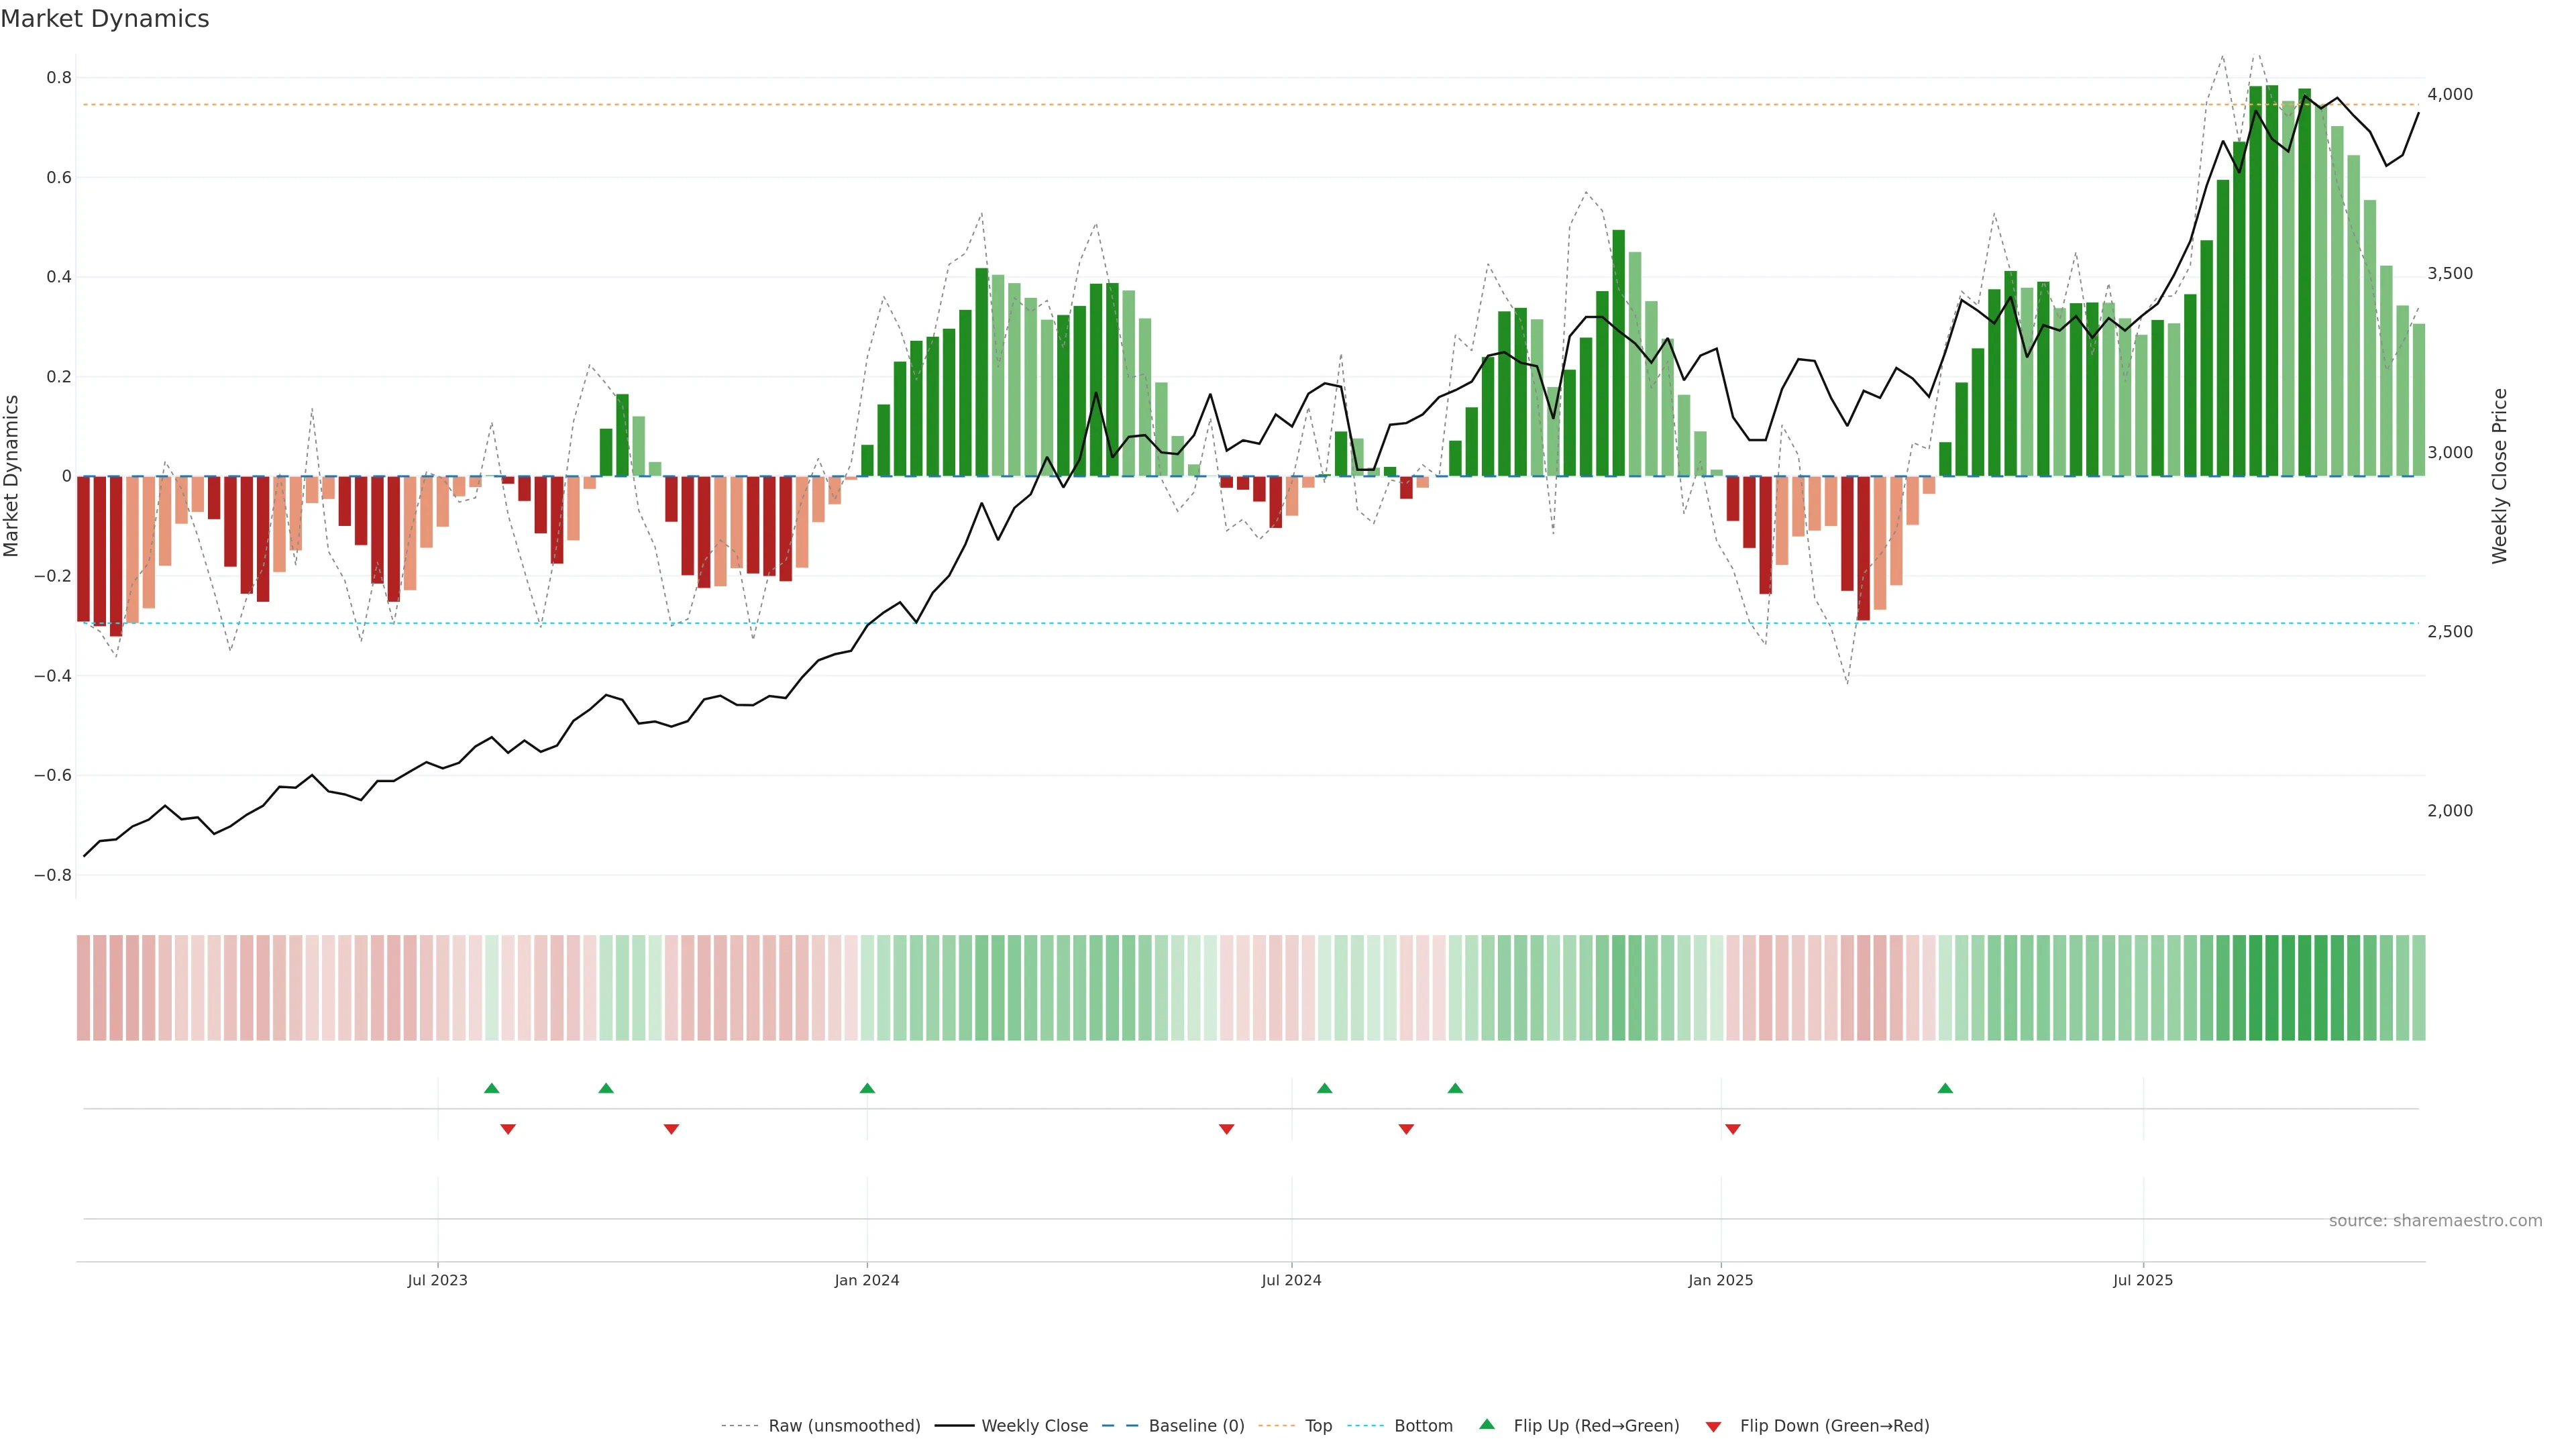Hide the Bottom threshold line via the legend

(x=1423, y=1425)
